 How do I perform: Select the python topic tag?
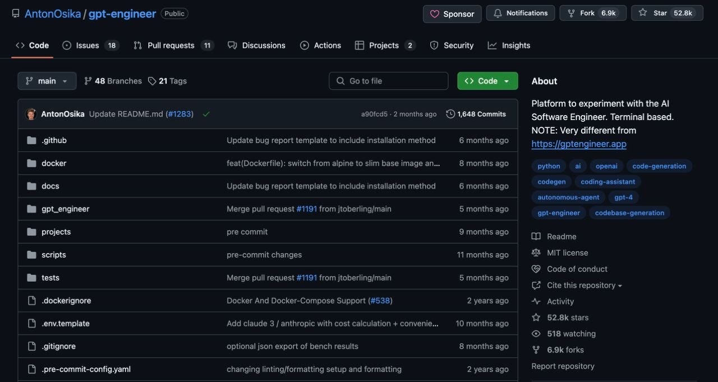tap(549, 166)
